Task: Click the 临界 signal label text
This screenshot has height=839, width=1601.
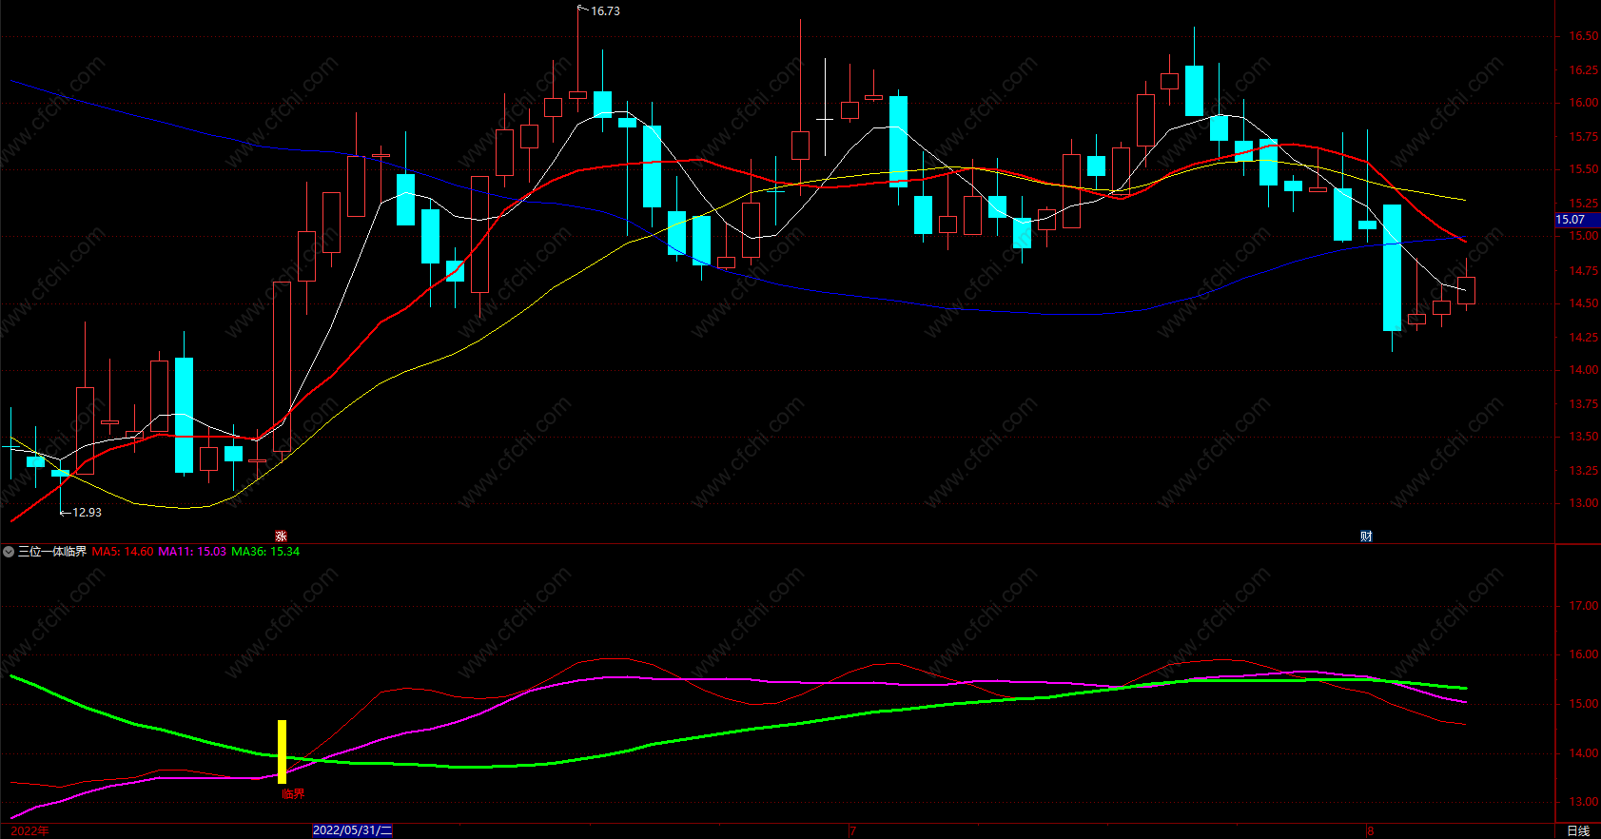Action: (x=293, y=794)
